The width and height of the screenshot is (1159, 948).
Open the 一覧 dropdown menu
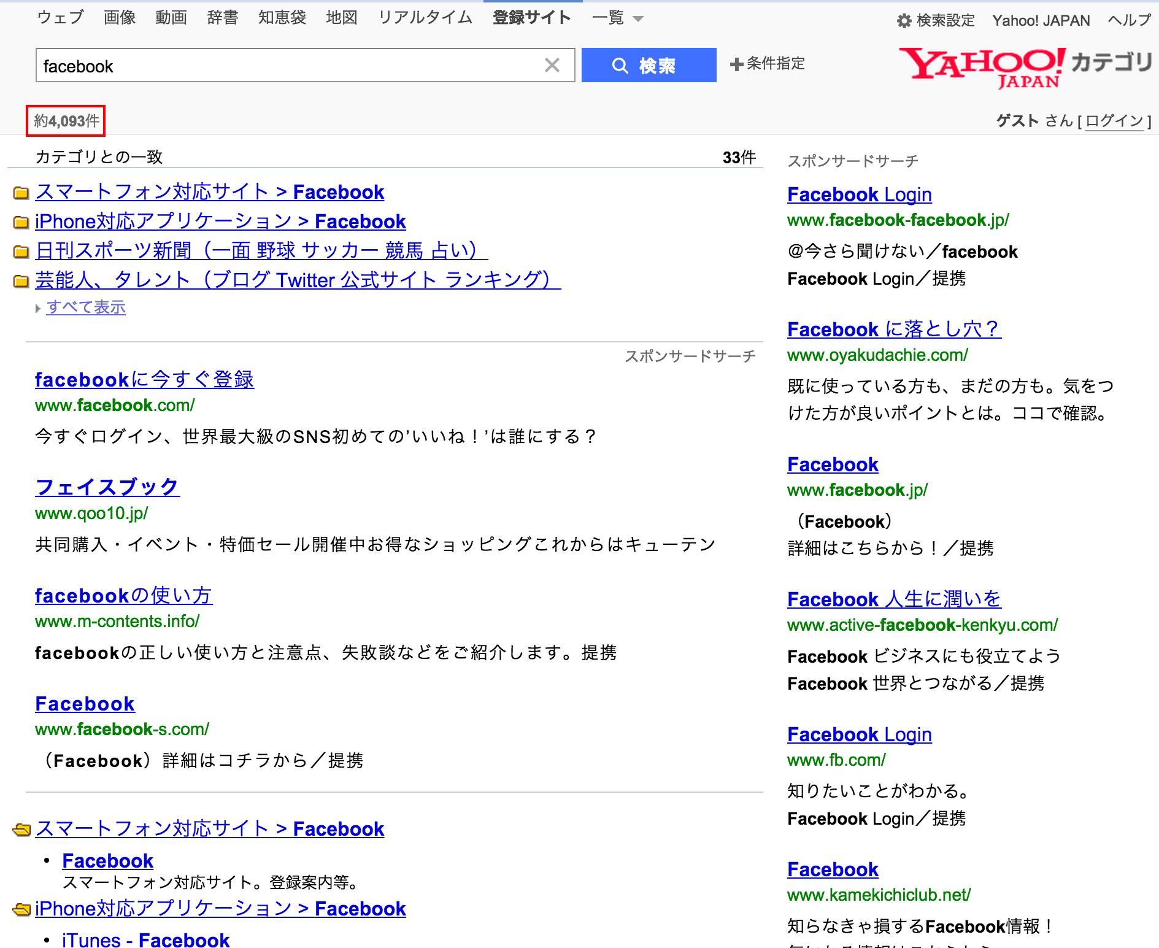click(617, 18)
